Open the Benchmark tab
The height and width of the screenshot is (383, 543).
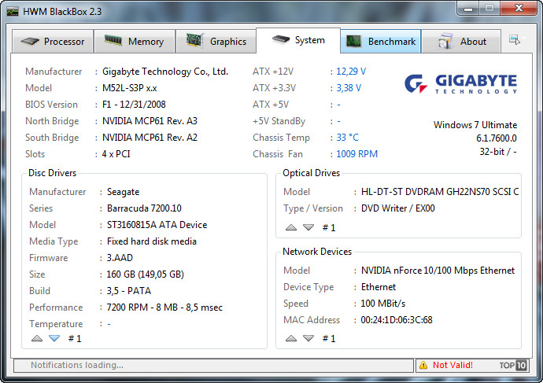(x=381, y=42)
